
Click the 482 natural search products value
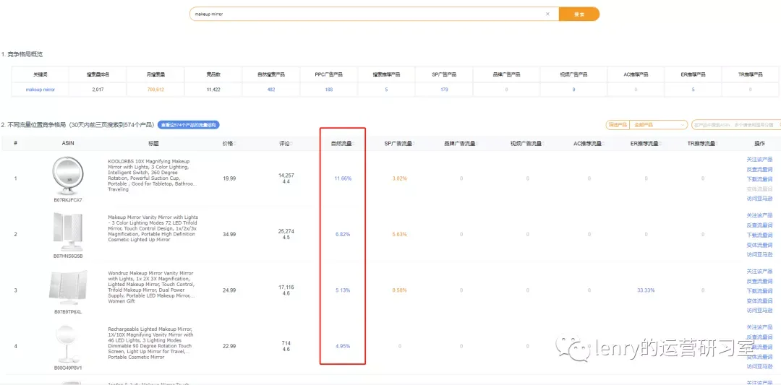[x=271, y=90]
